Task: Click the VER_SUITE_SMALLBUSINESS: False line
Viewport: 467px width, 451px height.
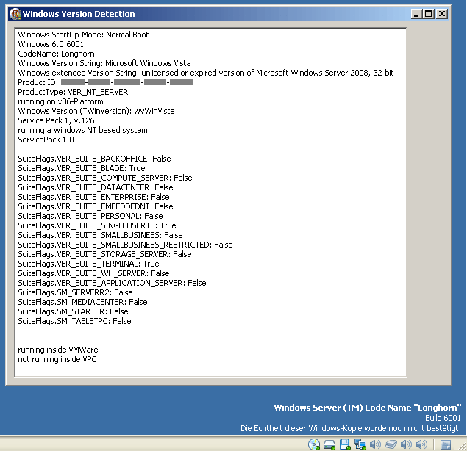Action: click(100, 235)
